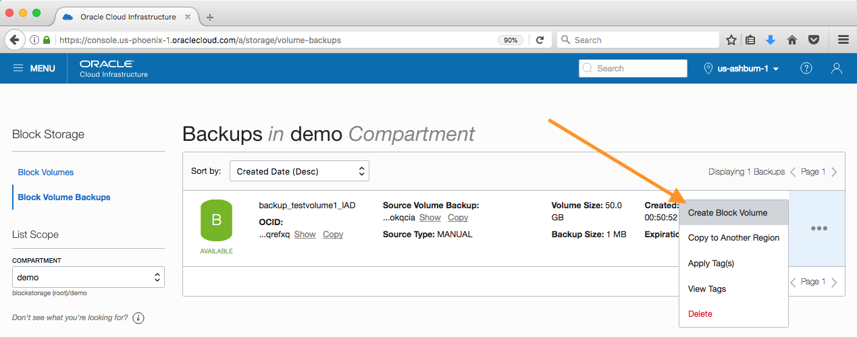Click the browser bookmark star icon
This screenshot has height=337, width=857.
tap(731, 40)
